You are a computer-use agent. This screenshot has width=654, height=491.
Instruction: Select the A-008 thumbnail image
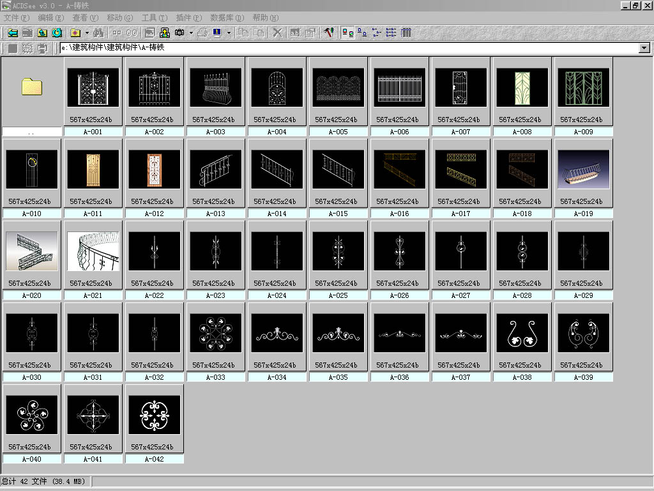522,88
